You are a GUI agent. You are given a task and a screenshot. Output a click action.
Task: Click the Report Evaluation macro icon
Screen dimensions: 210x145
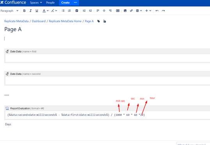7,108
